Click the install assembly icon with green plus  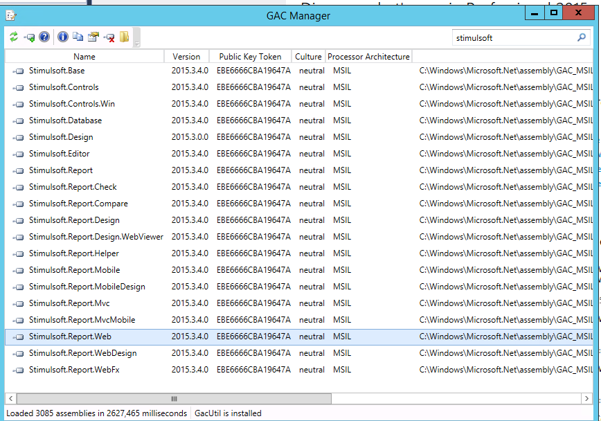[x=29, y=37]
